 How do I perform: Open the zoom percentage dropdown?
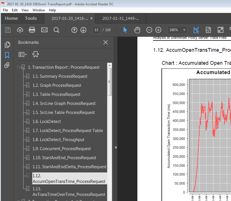click(x=184, y=30)
